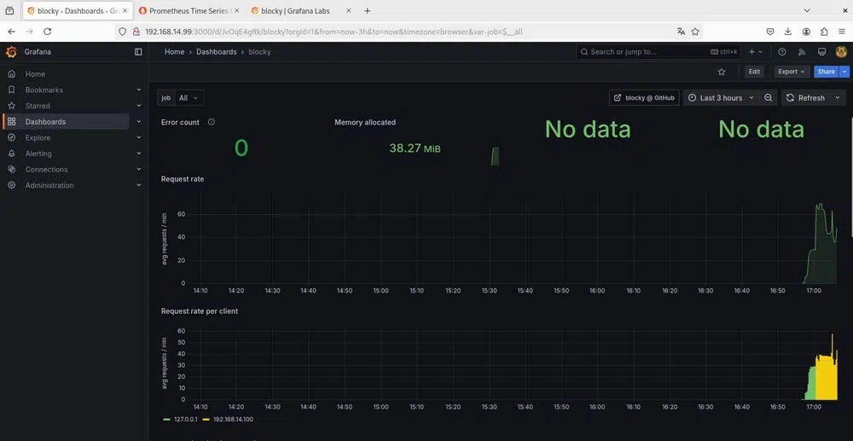Expand the Export dropdown menu

click(791, 73)
